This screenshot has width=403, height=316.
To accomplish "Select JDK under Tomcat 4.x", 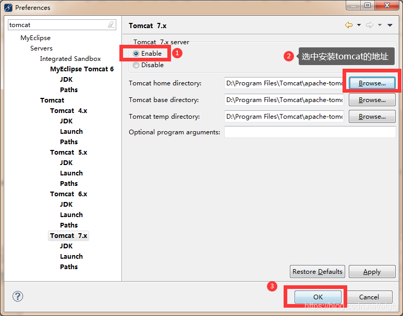I will click(66, 121).
